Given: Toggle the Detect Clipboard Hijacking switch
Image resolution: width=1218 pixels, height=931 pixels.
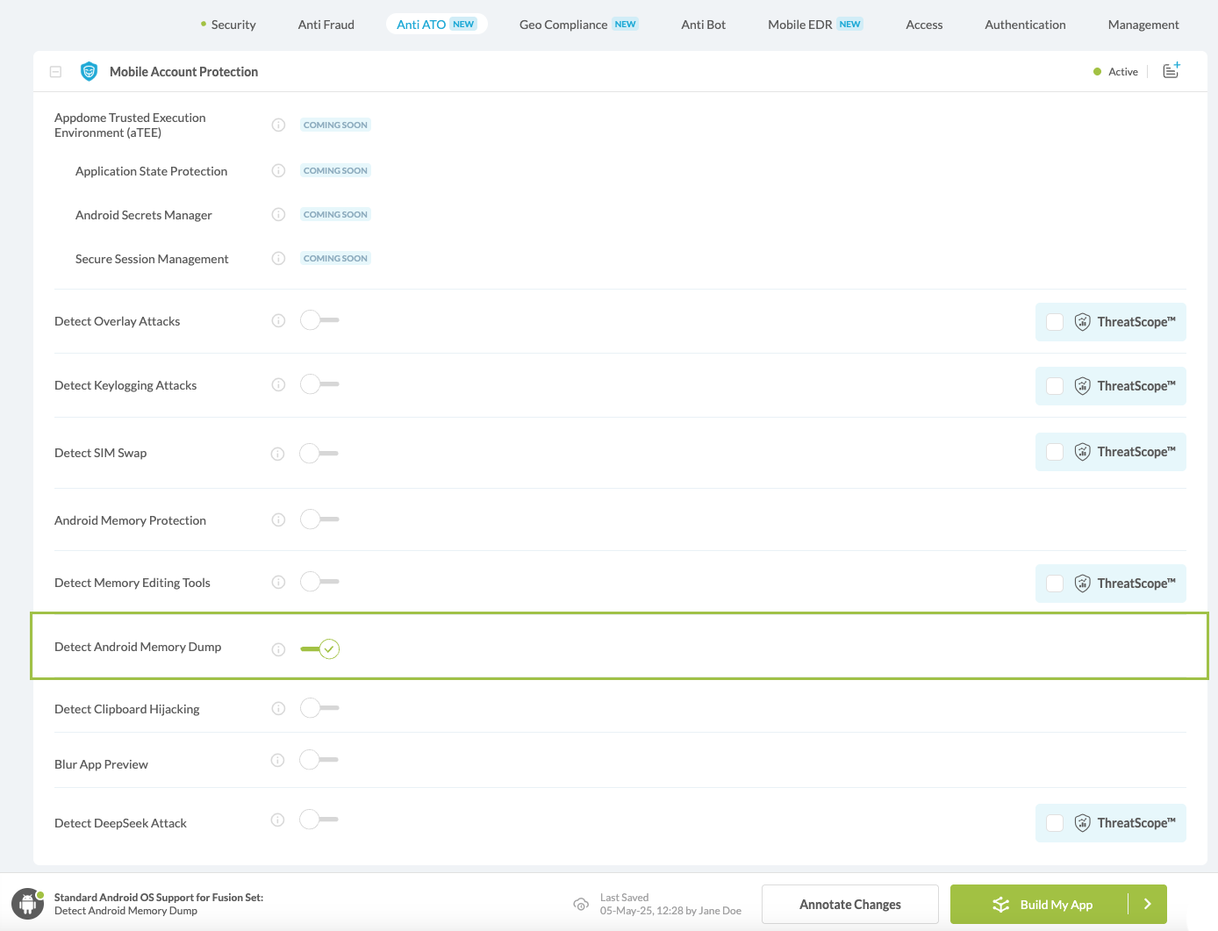Looking at the screenshot, I should click(319, 708).
